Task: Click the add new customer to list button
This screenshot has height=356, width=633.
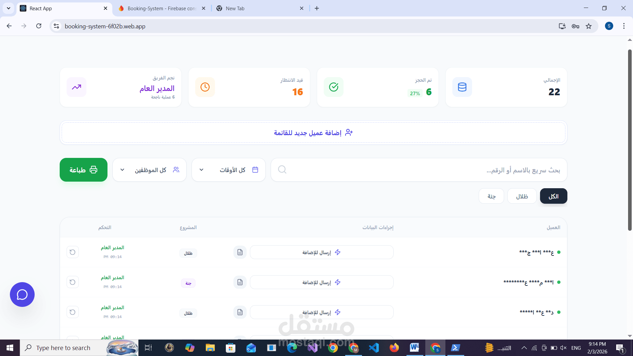Action: coord(313,133)
